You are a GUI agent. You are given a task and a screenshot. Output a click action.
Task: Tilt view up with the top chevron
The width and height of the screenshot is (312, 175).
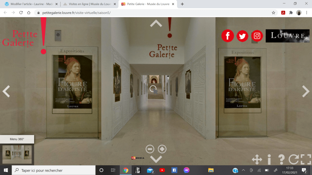[156, 23]
